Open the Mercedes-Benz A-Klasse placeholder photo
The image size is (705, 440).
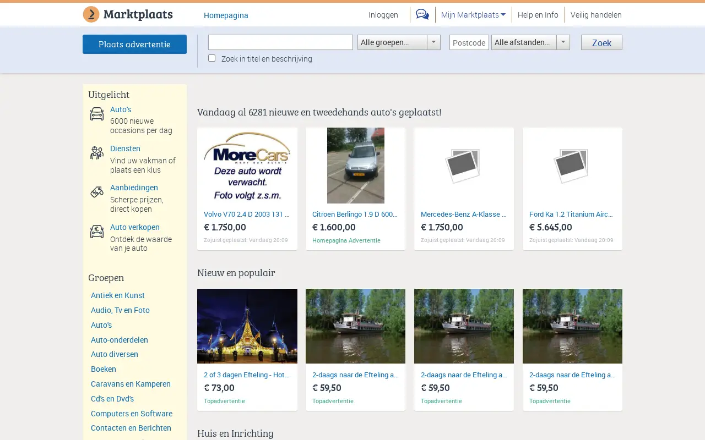[x=464, y=166]
